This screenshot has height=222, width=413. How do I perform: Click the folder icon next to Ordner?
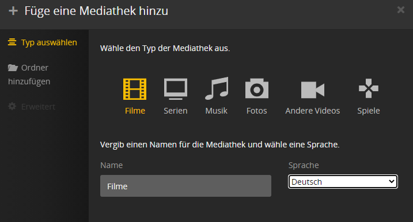click(x=13, y=68)
